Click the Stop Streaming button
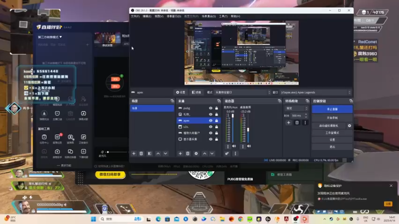The image size is (399, 224). tap(332, 109)
